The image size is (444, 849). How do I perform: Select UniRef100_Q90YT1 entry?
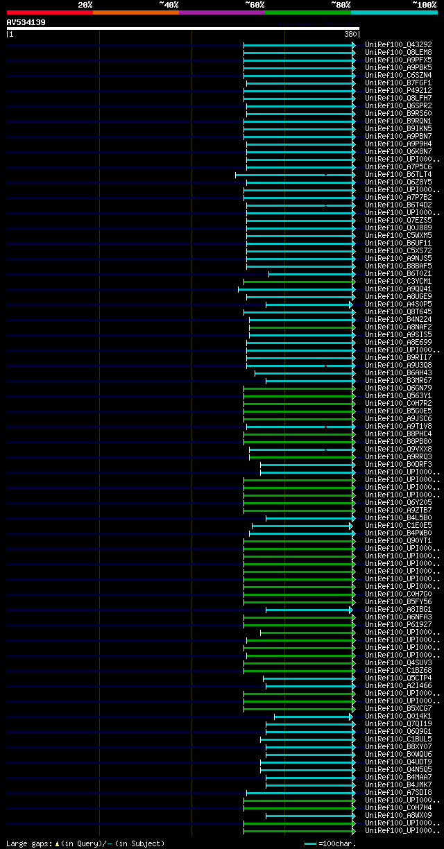(x=398, y=540)
